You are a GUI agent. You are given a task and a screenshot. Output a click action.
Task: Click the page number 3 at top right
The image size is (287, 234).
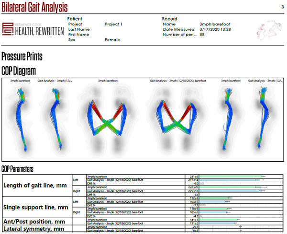click(x=281, y=6)
